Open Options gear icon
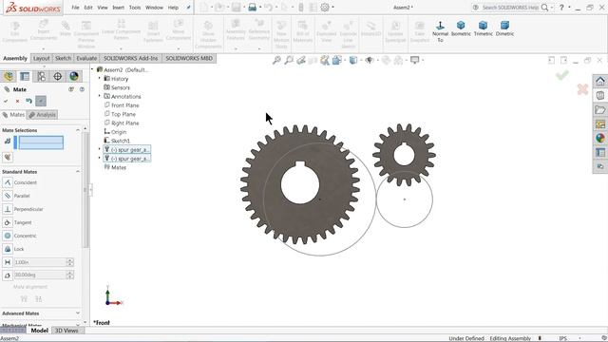 tap(325, 8)
